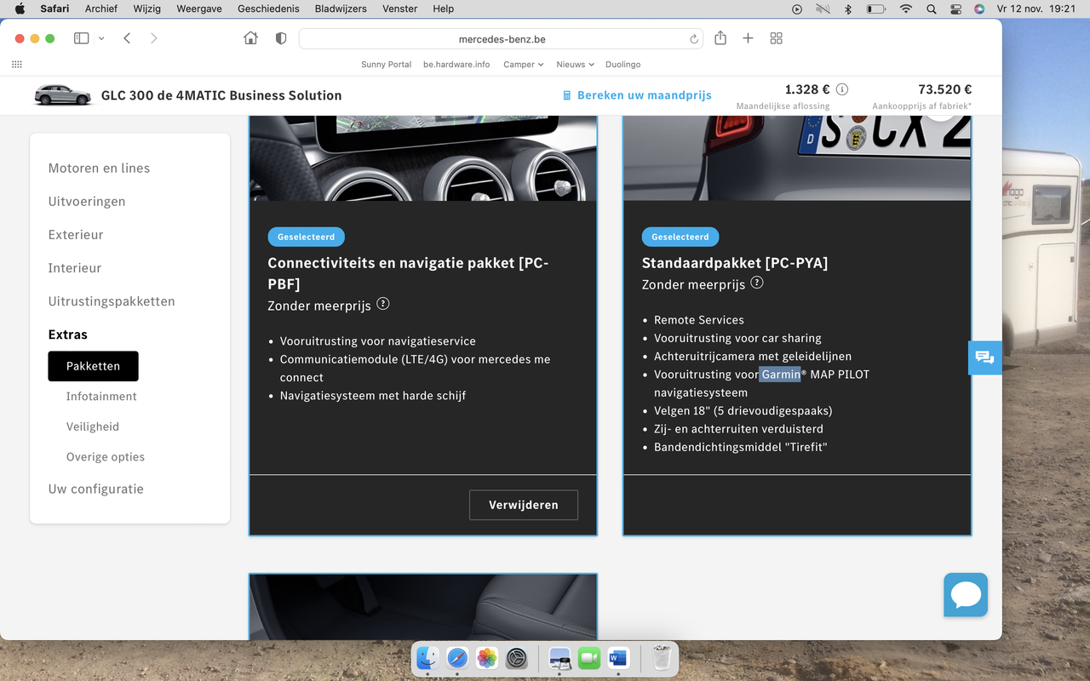Launch Siri from the menu bar
The width and height of the screenshot is (1090, 681).
point(979,9)
